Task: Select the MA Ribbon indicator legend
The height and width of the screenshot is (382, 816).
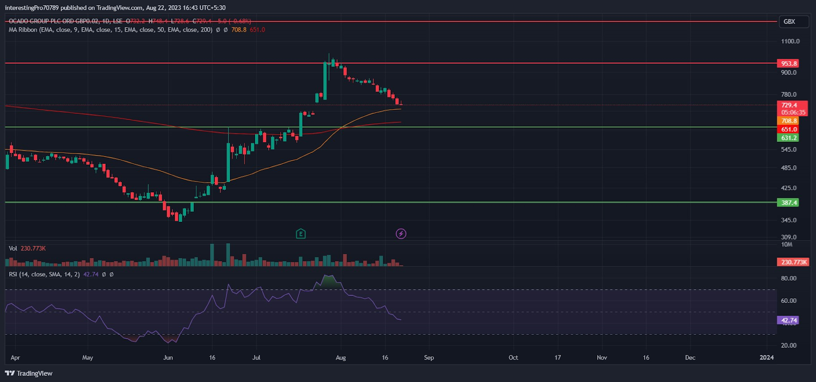Action: pos(110,30)
